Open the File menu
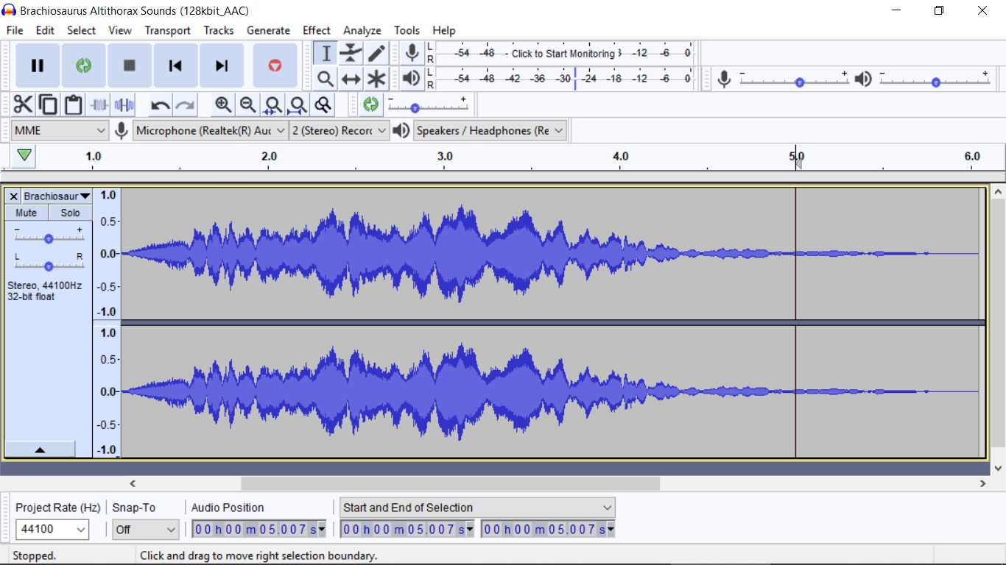This screenshot has width=1006, height=565. pos(15,30)
